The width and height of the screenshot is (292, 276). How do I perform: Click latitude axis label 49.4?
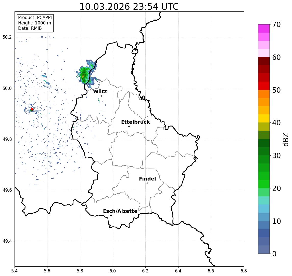[x=7, y=241]
